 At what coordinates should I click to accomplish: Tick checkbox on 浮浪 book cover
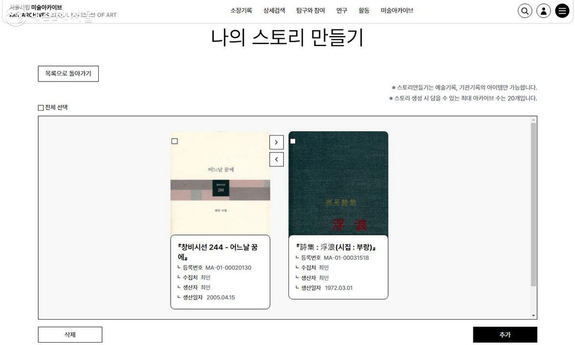(x=293, y=141)
